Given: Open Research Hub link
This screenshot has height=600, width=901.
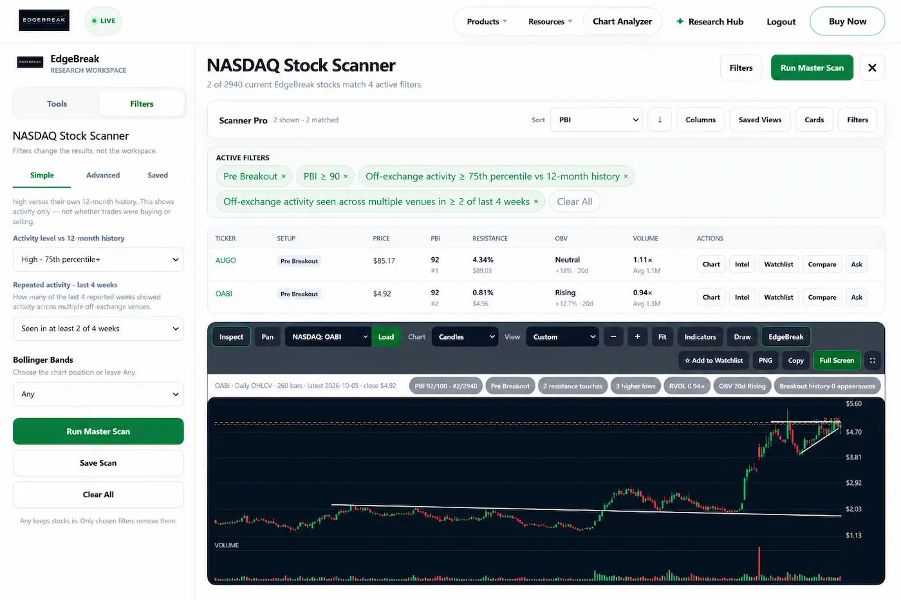Looking at the screenshot, I should click(x=709, y=21).
